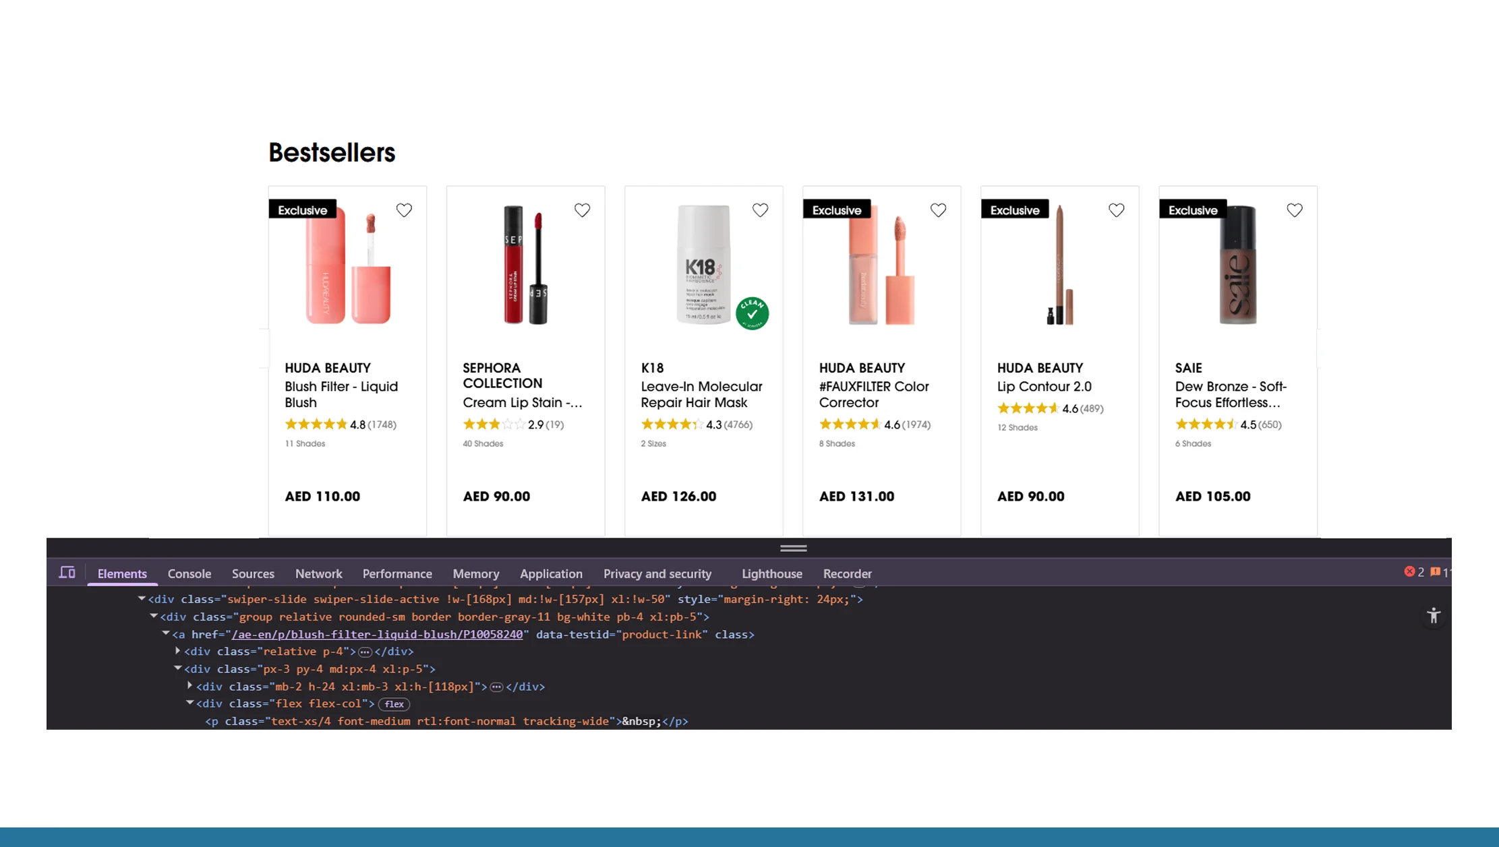Collapse the swiper-slide-active div node
The height and width of the screenshot is (847, 1499).
point(141,598)
